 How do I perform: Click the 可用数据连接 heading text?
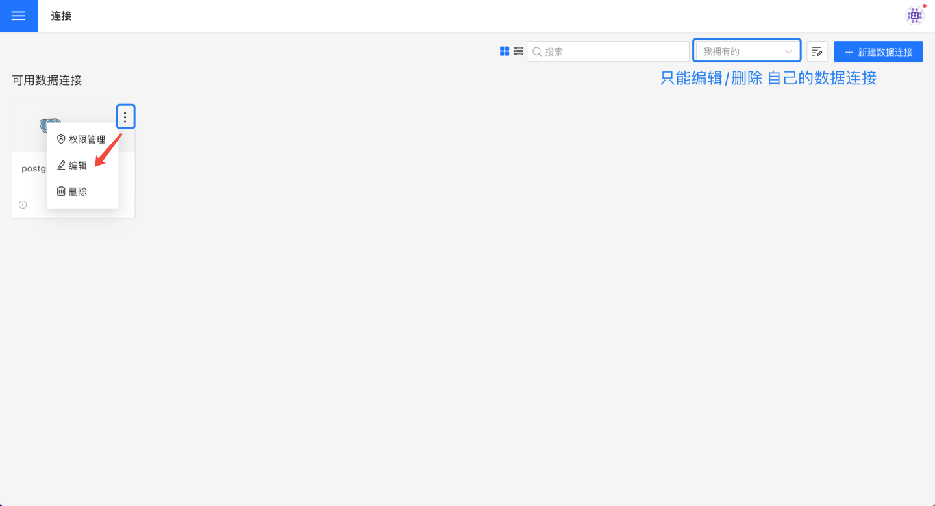click(47, 81)
